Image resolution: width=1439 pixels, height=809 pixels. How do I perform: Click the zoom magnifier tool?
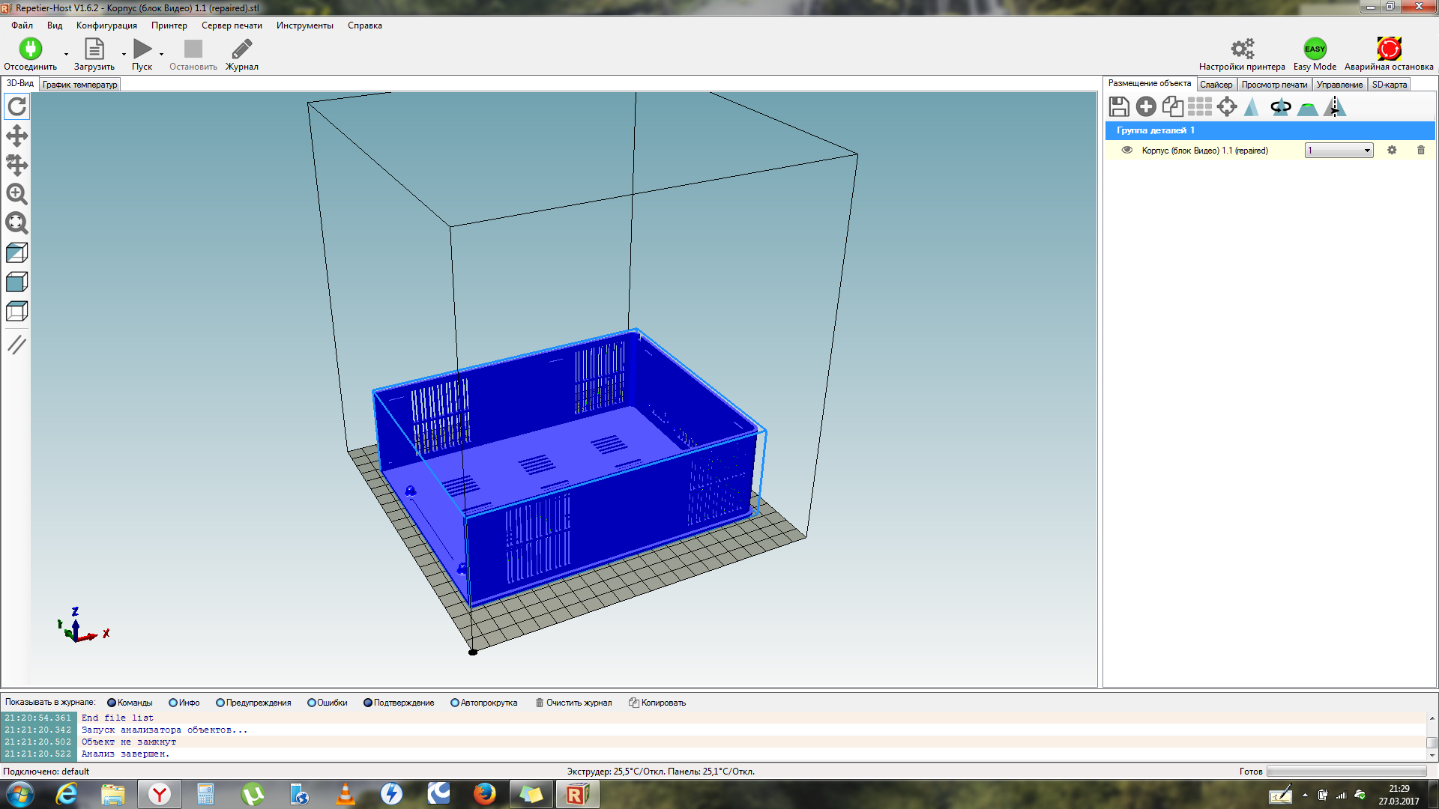coord(16,194)
